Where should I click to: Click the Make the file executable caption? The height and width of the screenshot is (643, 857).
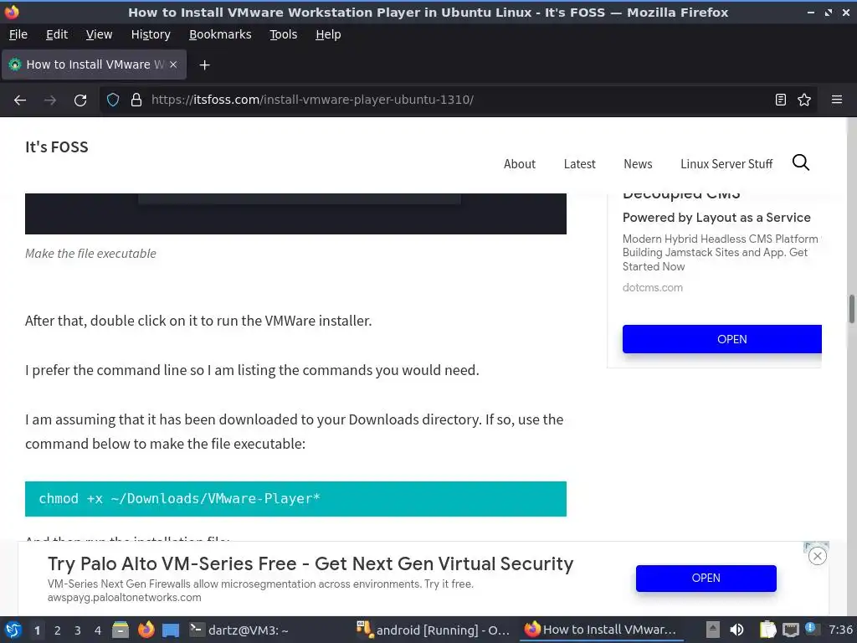pos(90,254)
